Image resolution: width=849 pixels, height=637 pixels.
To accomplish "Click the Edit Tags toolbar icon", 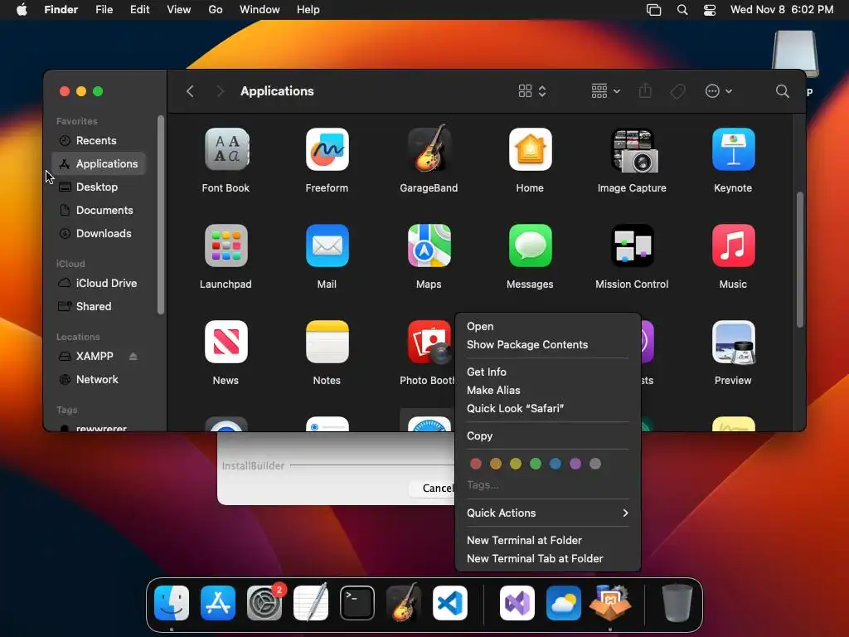I will pos(678,91).
